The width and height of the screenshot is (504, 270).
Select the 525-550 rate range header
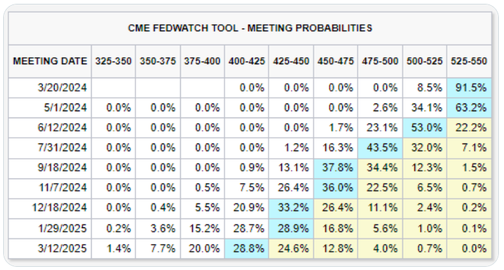coord(469,62)
